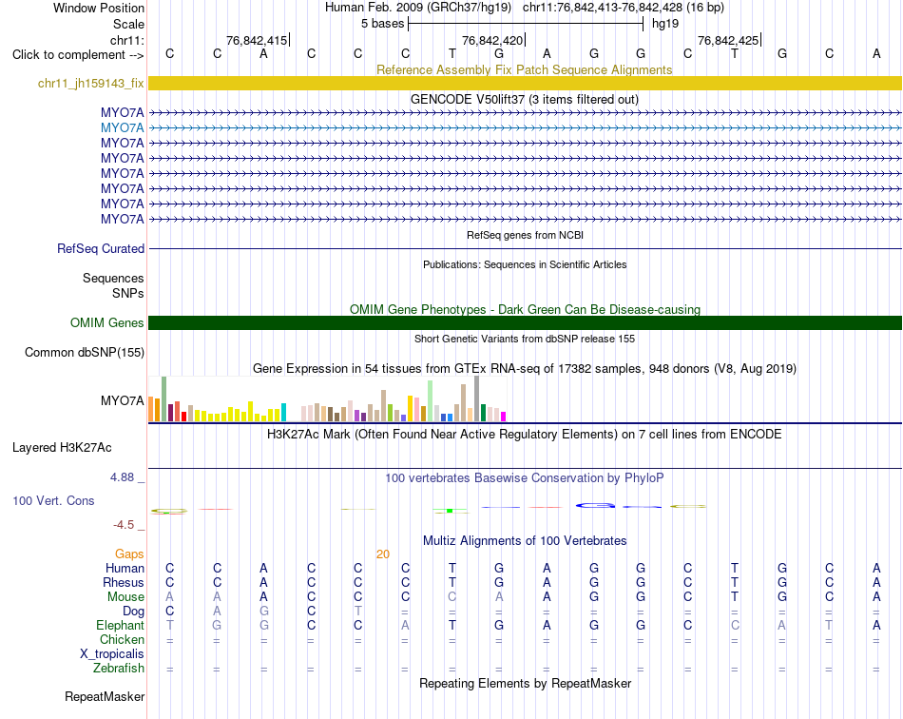Click the OMIM Genes label
The width and height of the screenshot is (903, 719).
click(x=106, y=322)
